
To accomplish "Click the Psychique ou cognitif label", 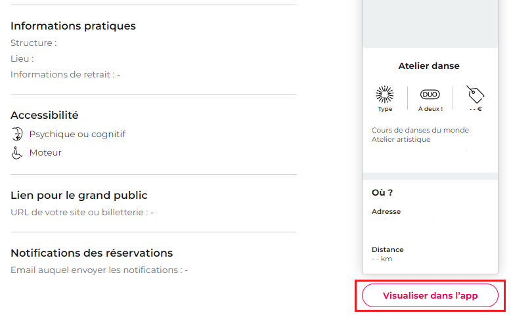I will (78, 135).
